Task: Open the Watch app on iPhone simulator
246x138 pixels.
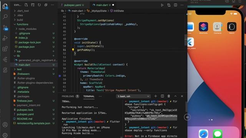Action: click(231, 27)
